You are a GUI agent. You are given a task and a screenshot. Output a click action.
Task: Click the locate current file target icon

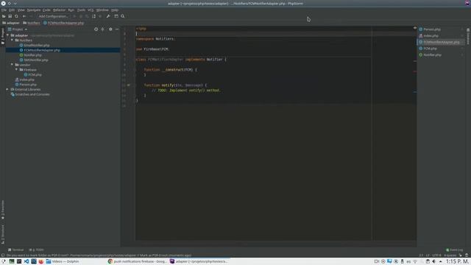pos(96,29)
